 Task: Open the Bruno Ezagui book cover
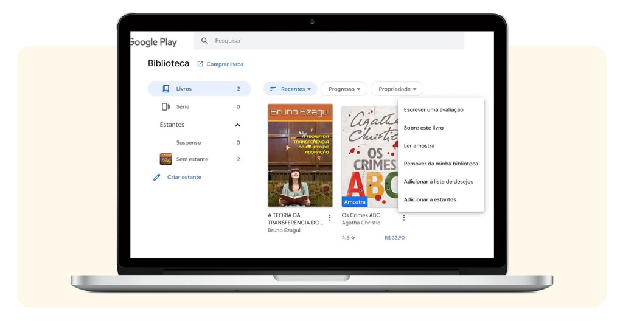(x=300, y=155)
